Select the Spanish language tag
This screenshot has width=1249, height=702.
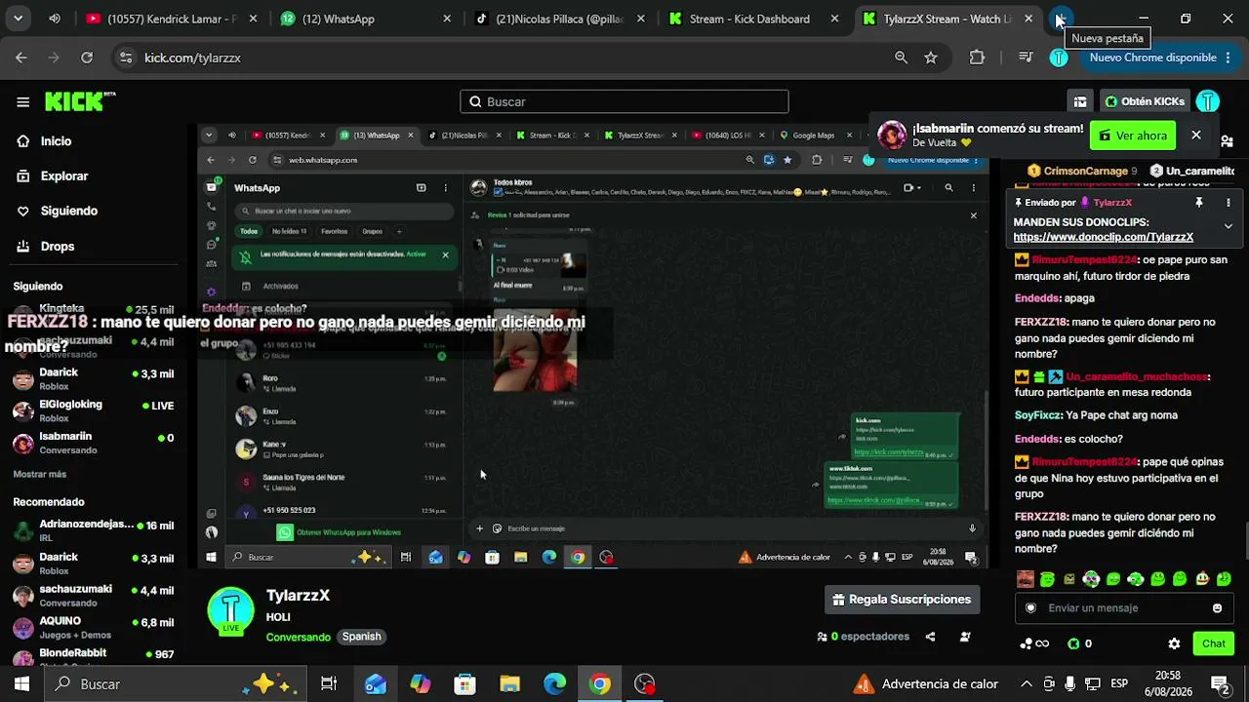point(361,637)
